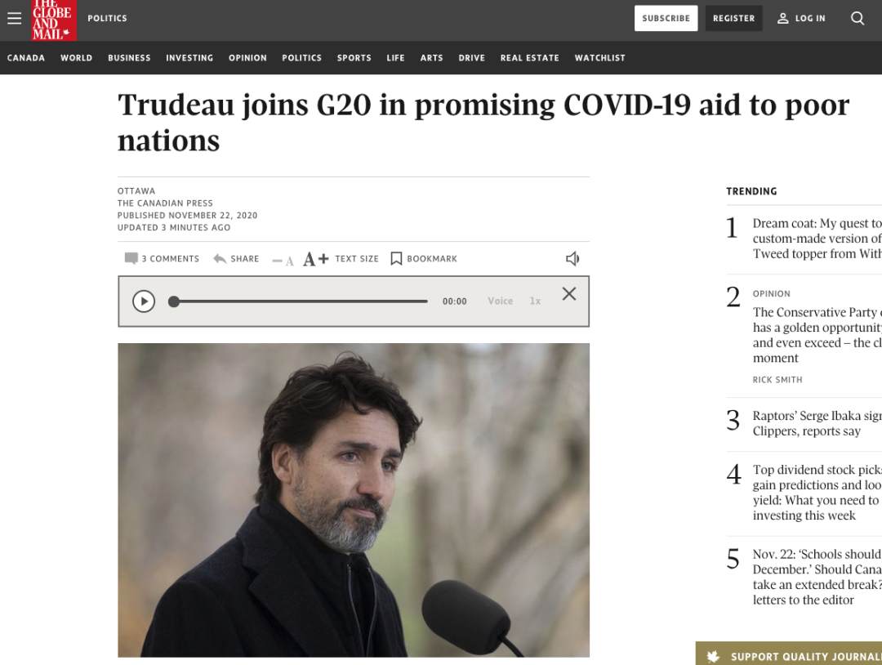The height and width of the screenshot is (665, 882).
Task: Play the article audio
Action: tap(144, 301)
